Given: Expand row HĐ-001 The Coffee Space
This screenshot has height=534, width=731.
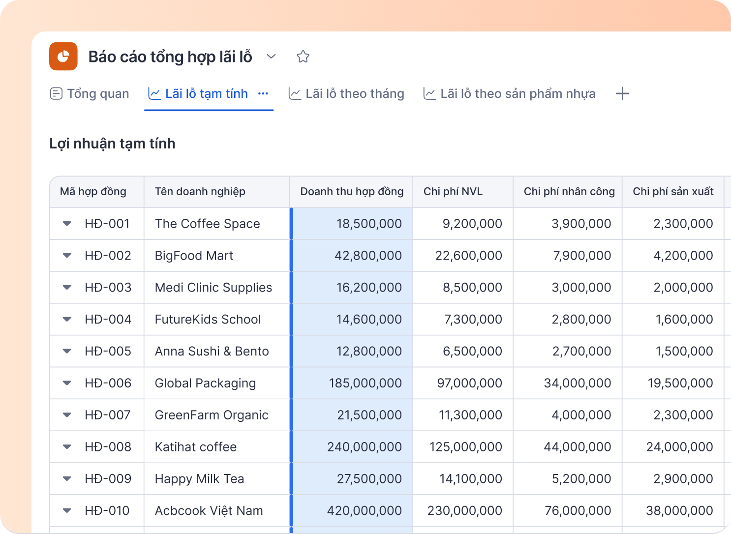Looking at the screenshot, I should pos(67,224).
